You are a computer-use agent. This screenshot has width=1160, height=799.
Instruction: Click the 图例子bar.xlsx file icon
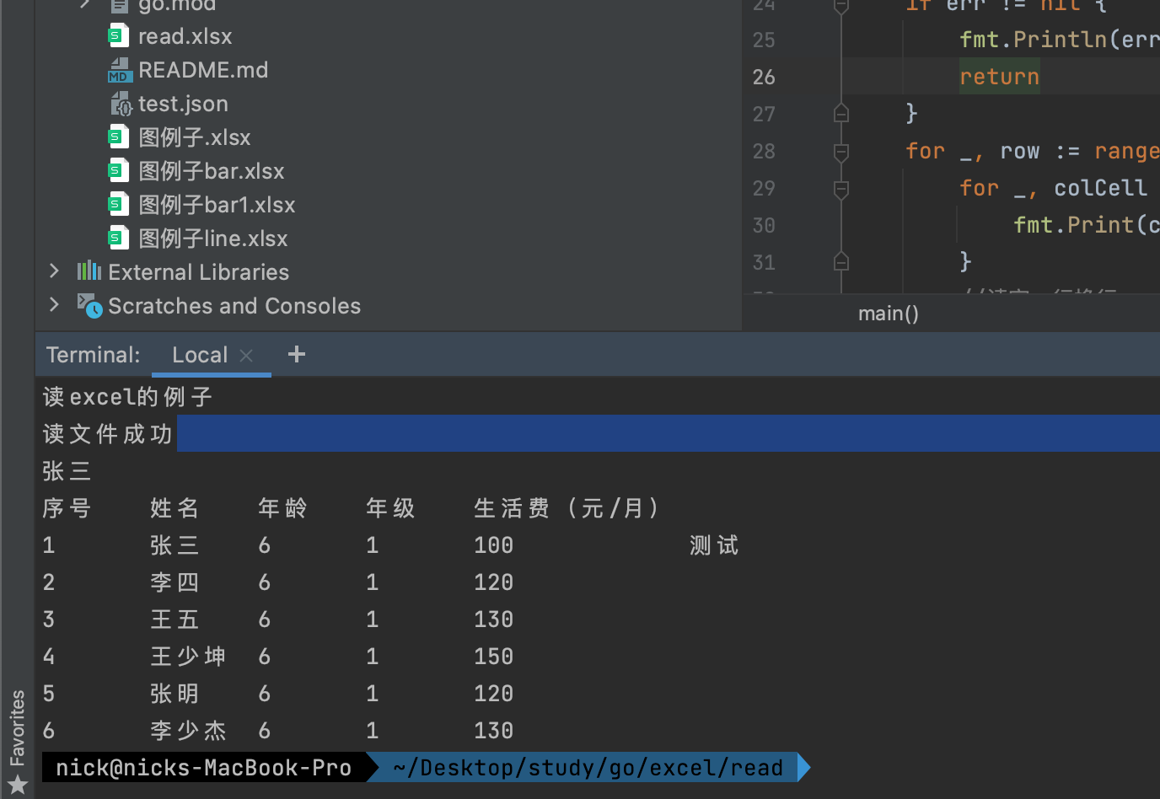click(x=119, y=171)
